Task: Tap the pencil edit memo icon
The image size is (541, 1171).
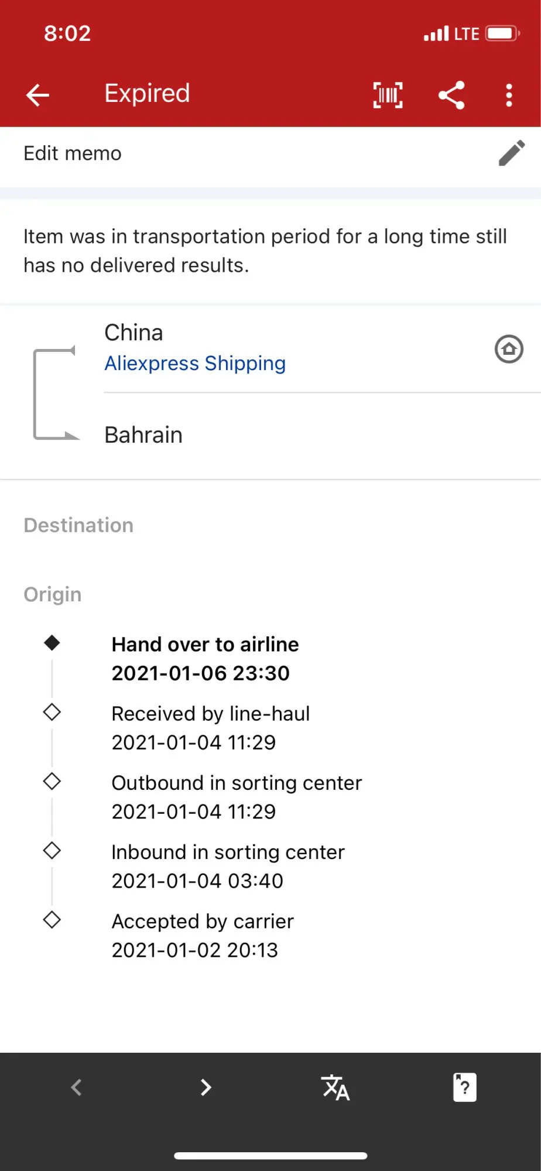Action: click(x=511, y=153)
